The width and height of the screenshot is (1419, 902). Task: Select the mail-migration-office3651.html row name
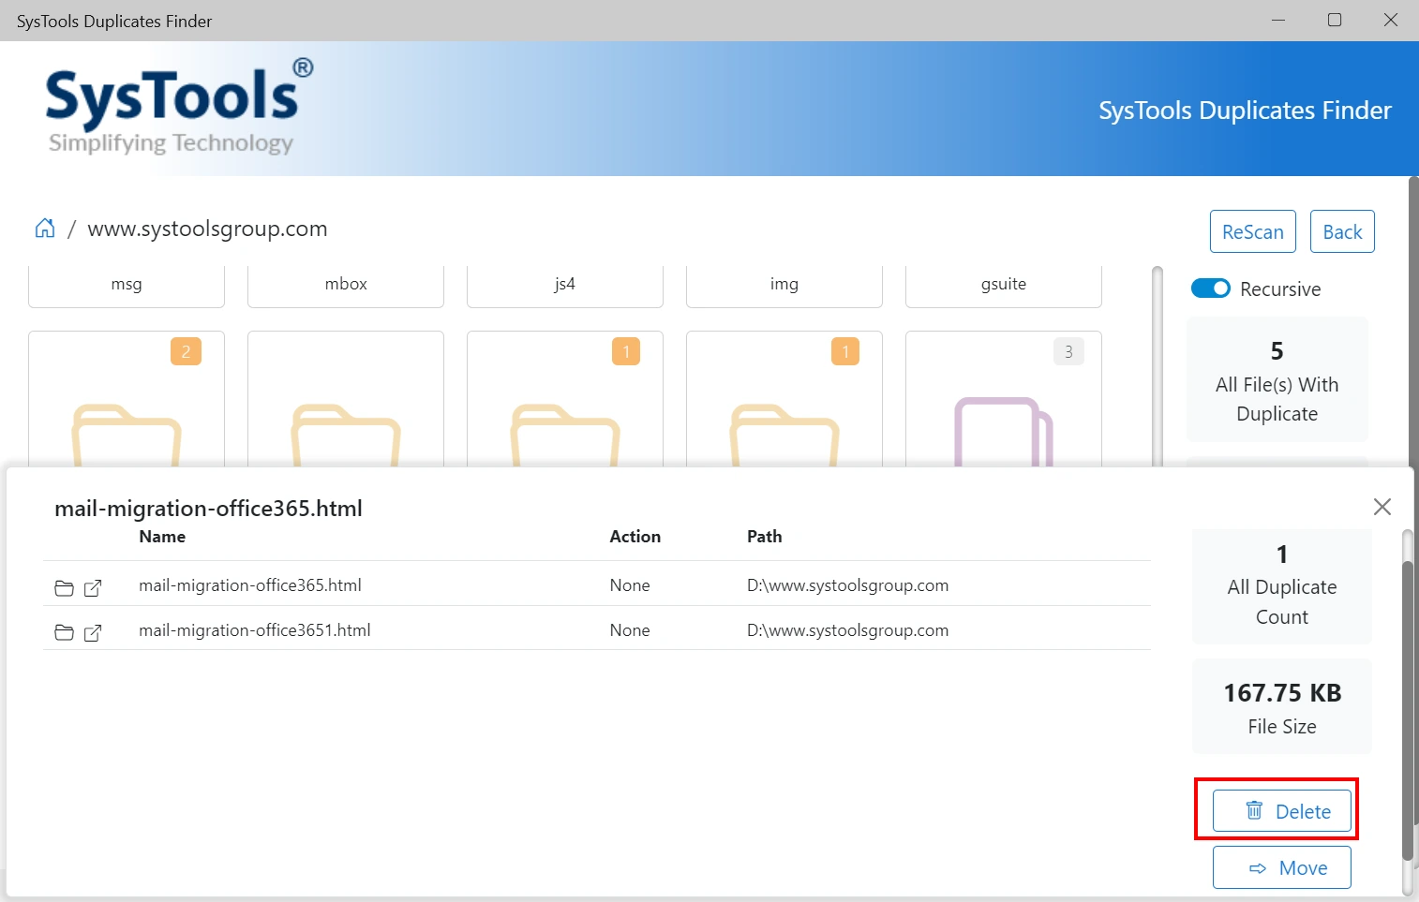tap(255, 630)
